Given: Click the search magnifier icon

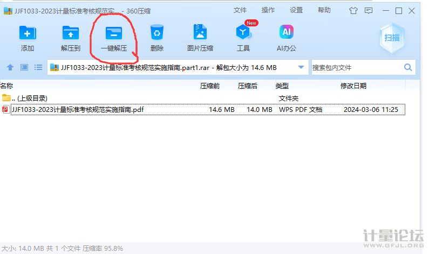Looking at the screenshot, I should [408, 67].
